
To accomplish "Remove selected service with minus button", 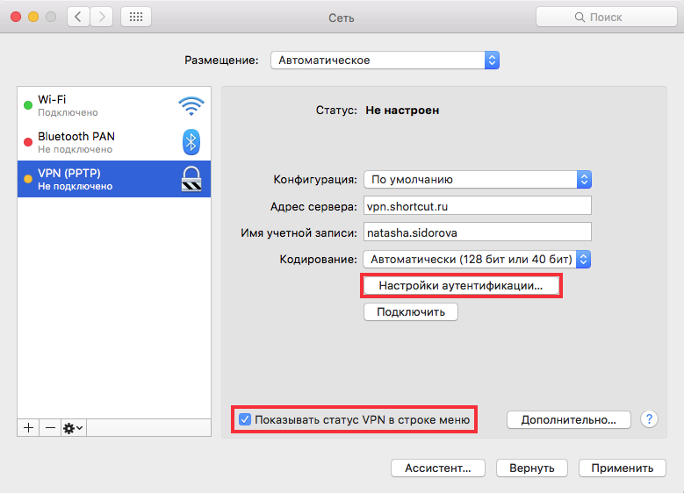I will (50, 427).
